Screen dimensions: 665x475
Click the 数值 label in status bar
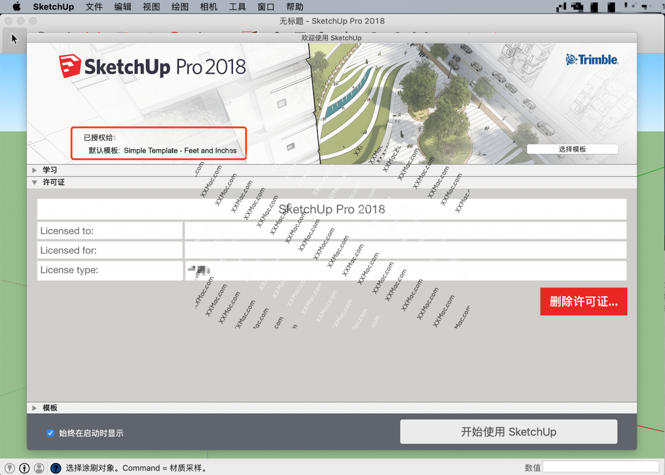click(x=533, y=468)
